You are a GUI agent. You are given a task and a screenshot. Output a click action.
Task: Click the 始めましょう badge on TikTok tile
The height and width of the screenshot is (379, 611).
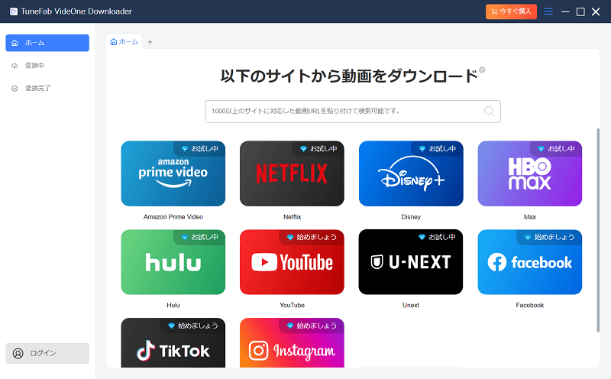193,326
